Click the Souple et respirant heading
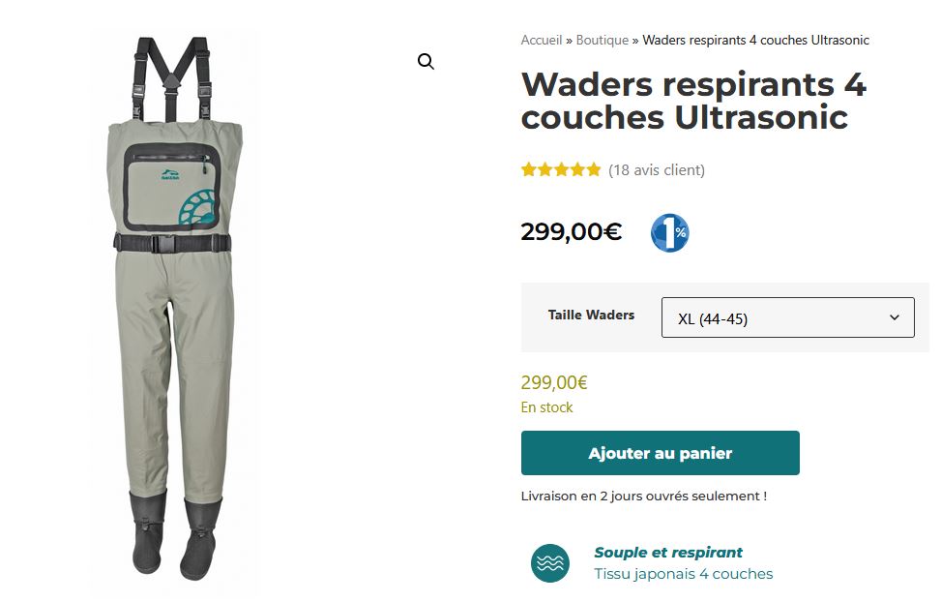This screenshot has width=941, height=602. [x=668, y=552]
